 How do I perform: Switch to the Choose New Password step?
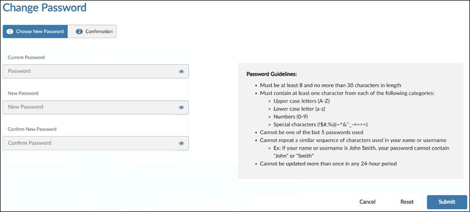36,31
